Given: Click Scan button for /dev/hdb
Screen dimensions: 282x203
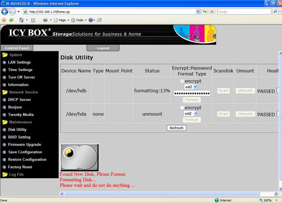Looking at the screenshot, I should (x=223, y=90).
